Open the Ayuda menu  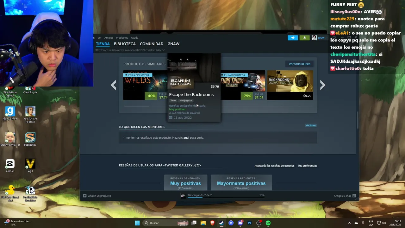(134, 38)
